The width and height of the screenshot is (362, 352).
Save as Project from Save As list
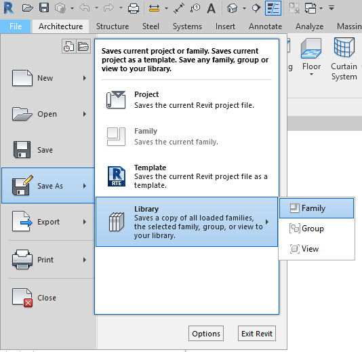186,100
